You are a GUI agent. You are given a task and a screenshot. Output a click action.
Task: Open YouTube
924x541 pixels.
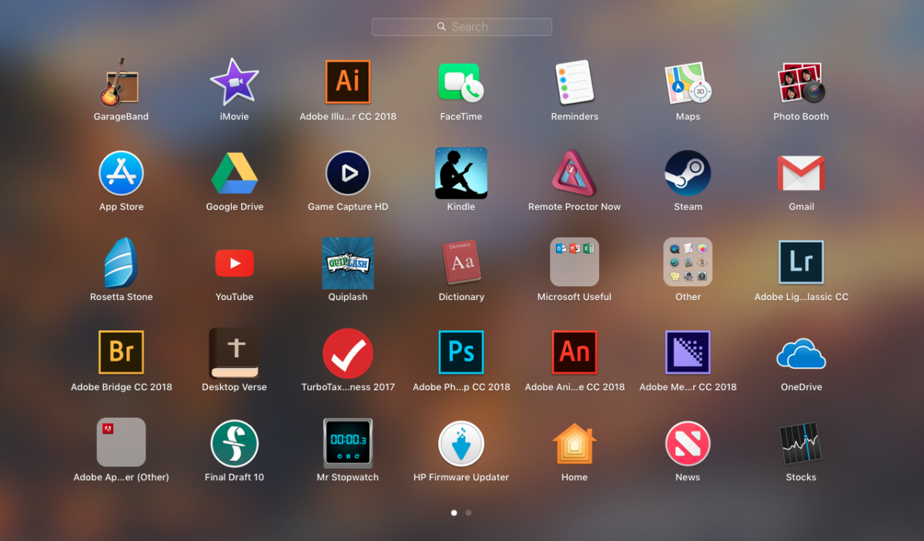tap(234, 262)
